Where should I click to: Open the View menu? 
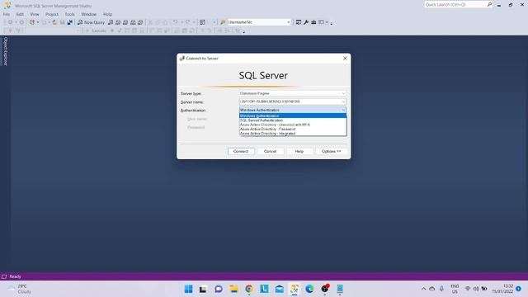point(35,14)
